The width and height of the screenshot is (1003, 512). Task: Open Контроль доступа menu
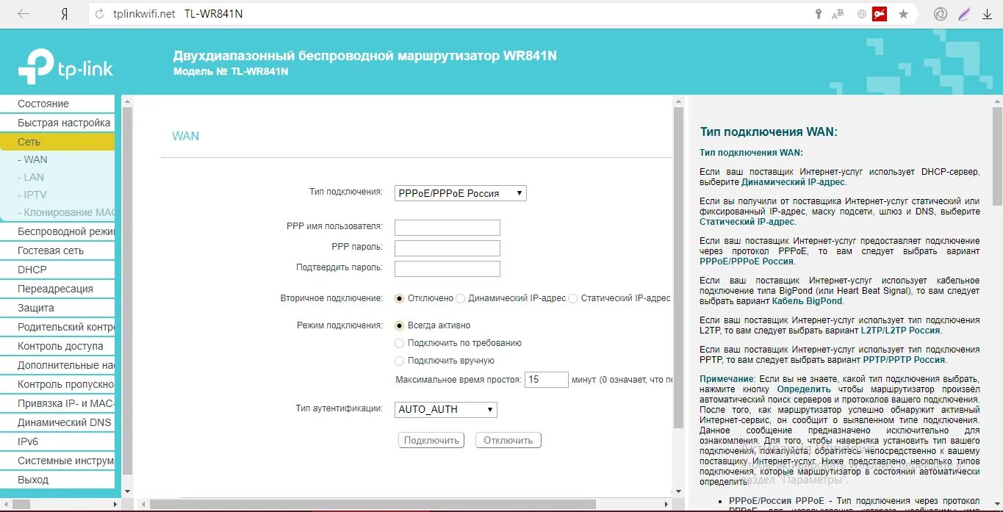(57, 346)
